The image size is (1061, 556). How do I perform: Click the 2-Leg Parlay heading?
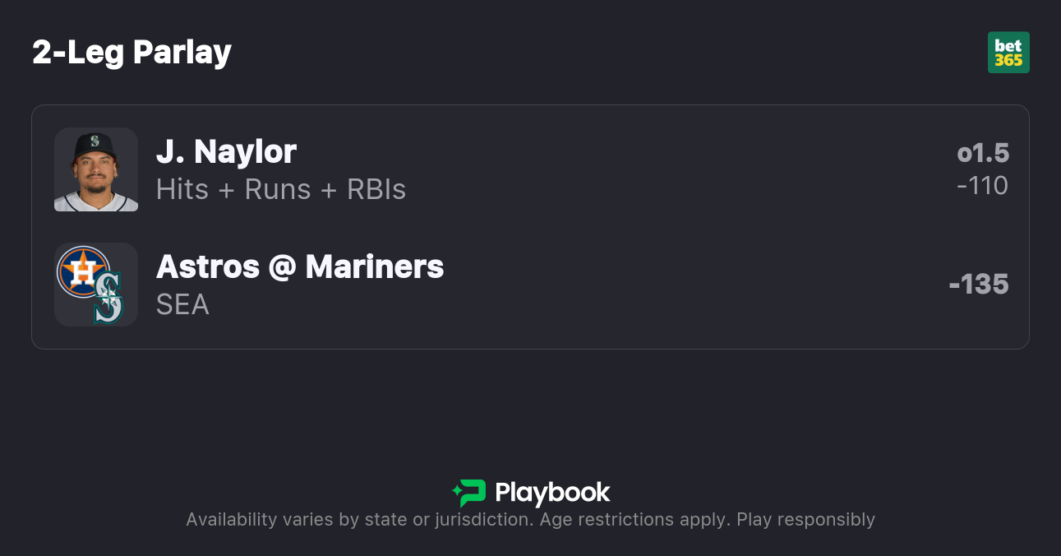pyautogui.click(x=131, y=53)
